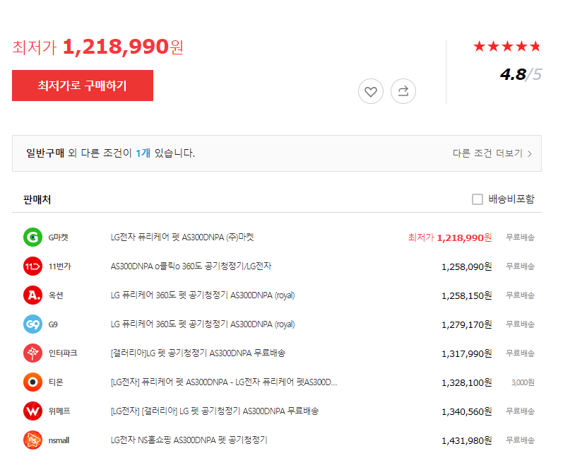Click the 최저가로 구매하기 button
The width and height of the screenshot is (563, 458).
(83, 86)
